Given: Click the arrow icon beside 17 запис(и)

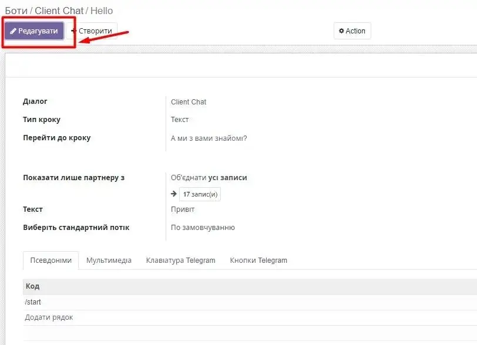Looking at the screenshot, I should pos(174,194).
